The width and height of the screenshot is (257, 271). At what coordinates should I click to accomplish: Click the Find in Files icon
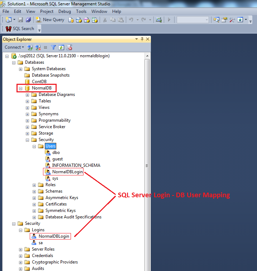[216, 20]
